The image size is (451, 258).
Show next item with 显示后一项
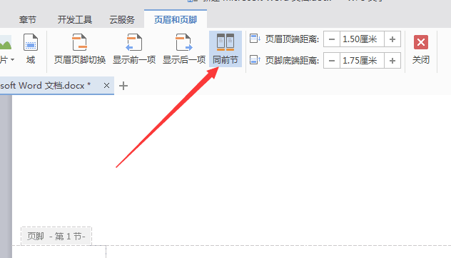click(x=184, y=49)
